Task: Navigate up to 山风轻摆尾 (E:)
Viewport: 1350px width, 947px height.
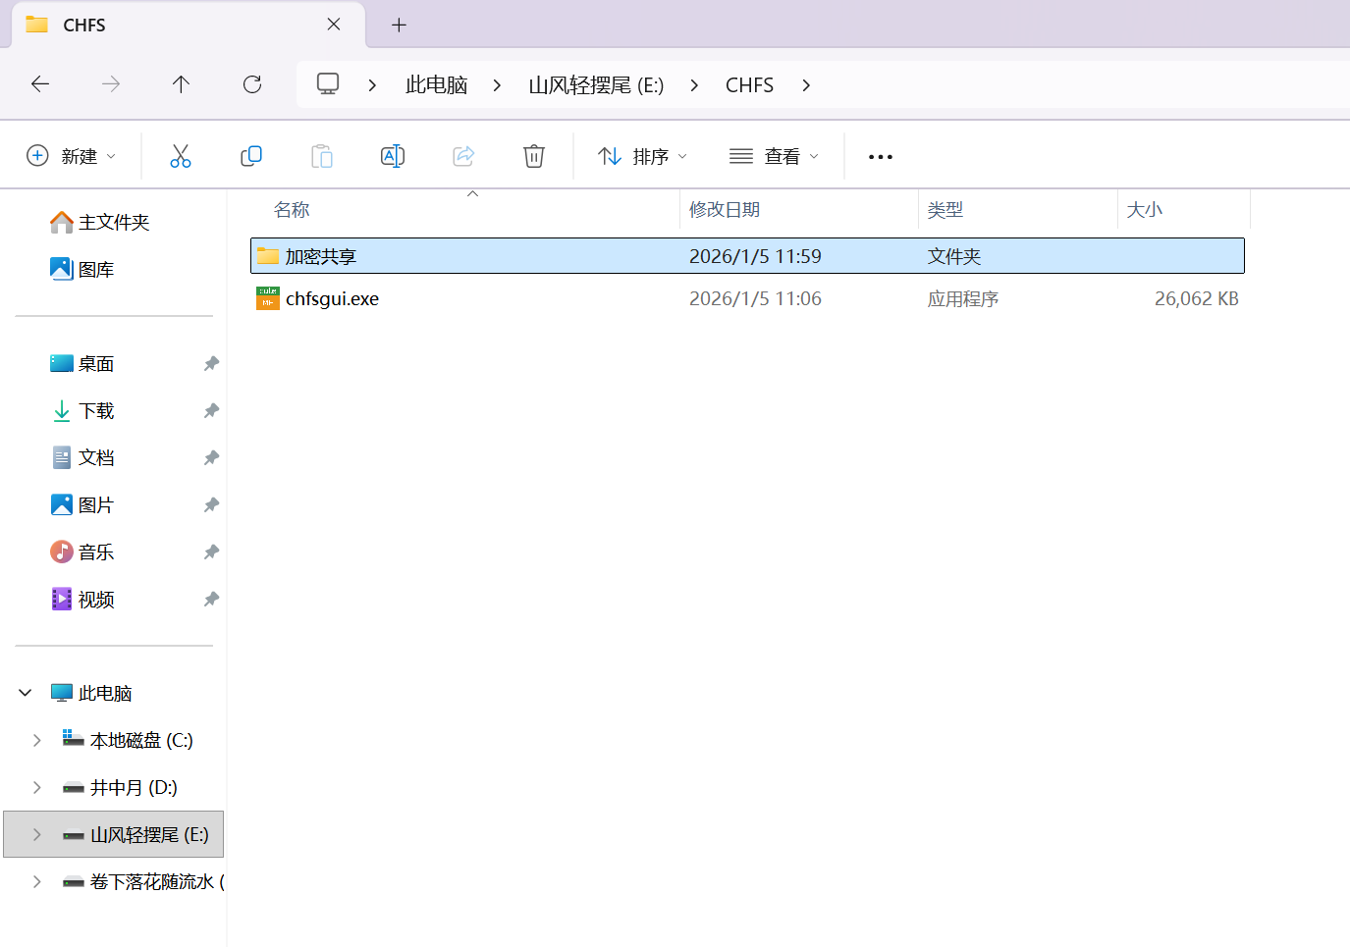Action: tap(181, 84)
